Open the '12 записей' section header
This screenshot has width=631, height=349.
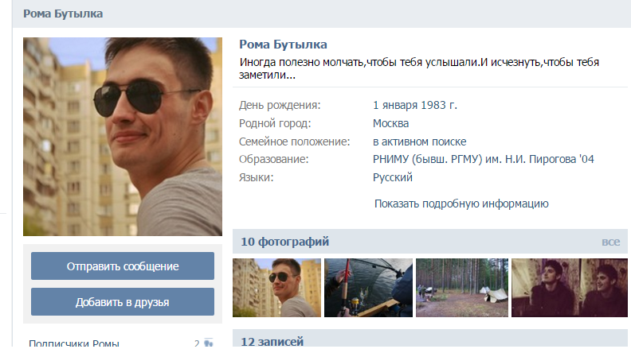tap(272, 342)
